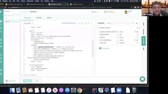Image resolution: width=168 pixels, height=94 pixels.
Task: Click New Pipeline button
Action: pyautogui.click(x=11, y=81)
